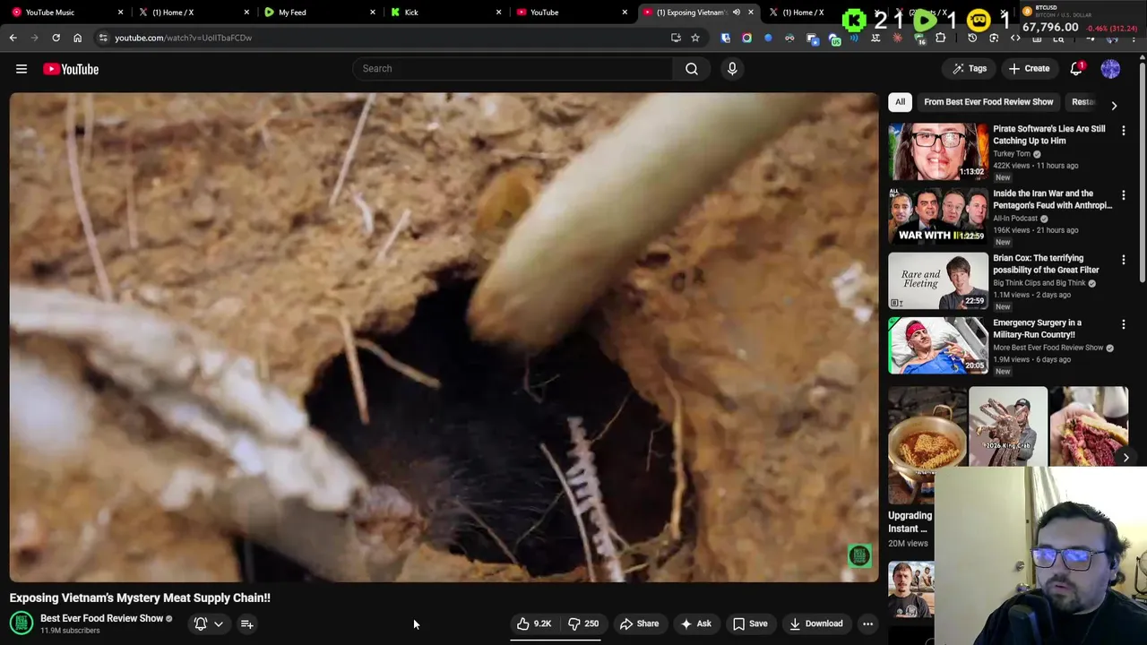Click the Create button

coord(1029,69)
